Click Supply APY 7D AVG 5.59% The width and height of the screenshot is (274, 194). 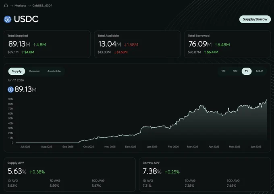[x=54, y=186]
